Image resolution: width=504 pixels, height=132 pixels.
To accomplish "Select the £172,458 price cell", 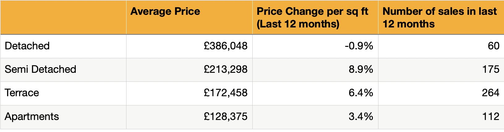I will [x=226, y=93].
